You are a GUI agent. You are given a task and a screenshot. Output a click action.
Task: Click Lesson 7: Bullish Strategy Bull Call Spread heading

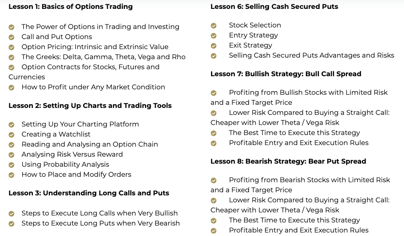click(x=286, y=74)
